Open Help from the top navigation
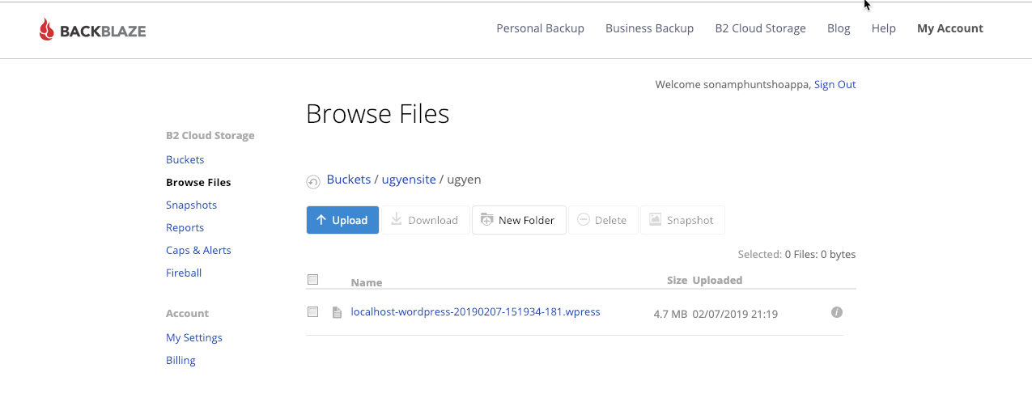This screenshot has width=1032, height=402. pos(883,28)
